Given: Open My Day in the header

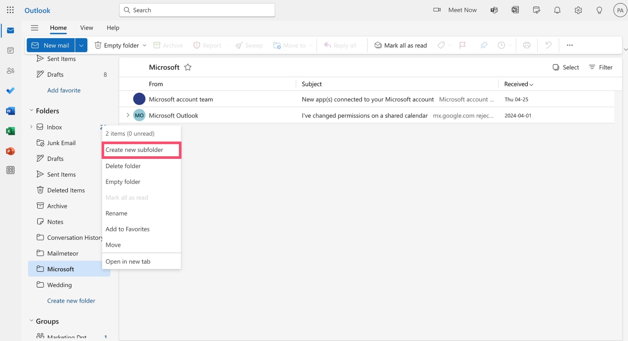Looking at the screenshot, I should pos(536,10).
